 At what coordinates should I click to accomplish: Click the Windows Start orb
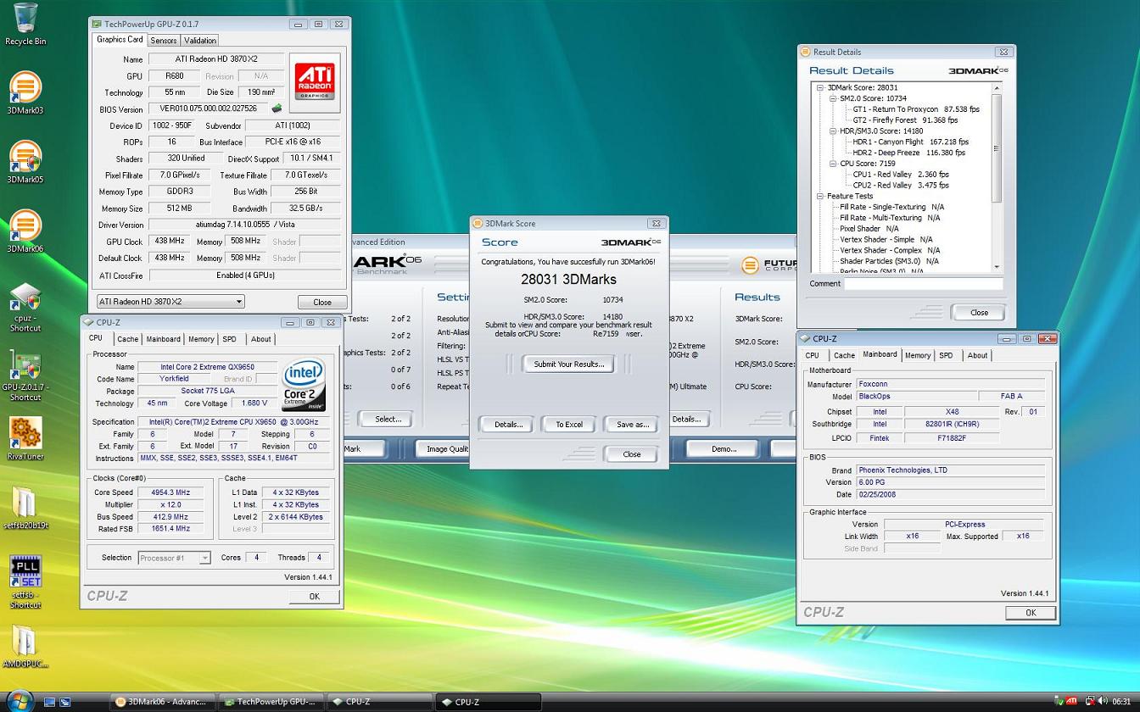coord(19,700)
